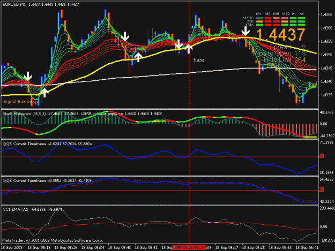Click the -185.604 CCI scale value

coord(327,241)
